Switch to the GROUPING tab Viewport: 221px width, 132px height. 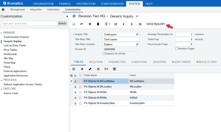point(159,62)
